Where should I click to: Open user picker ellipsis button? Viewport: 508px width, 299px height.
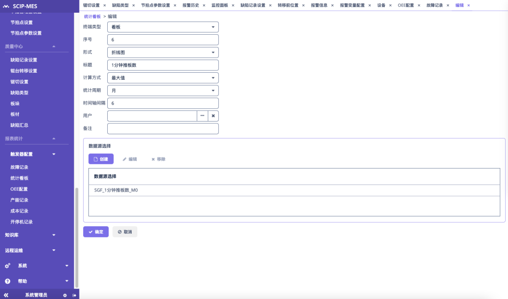pos(202,116)
